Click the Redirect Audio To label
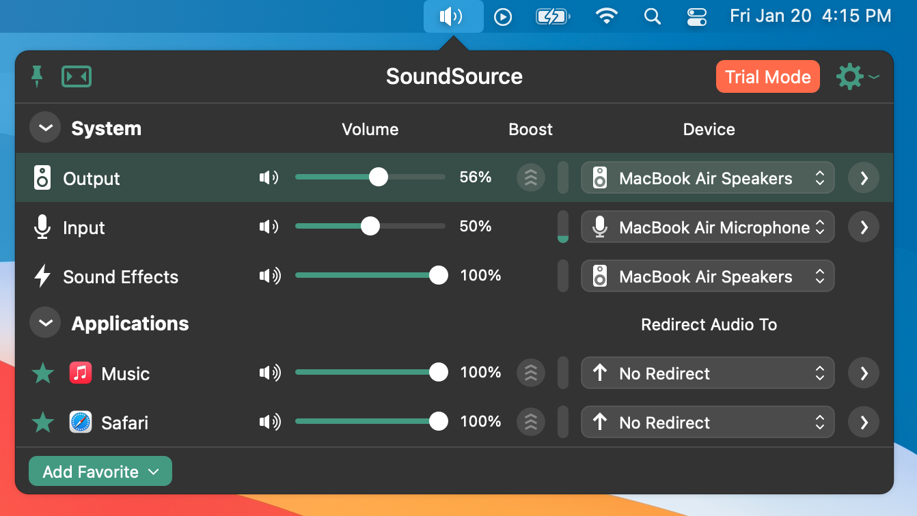Viewport: 917px width, 516px height. (x=709, y=324)
